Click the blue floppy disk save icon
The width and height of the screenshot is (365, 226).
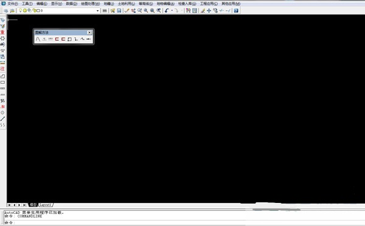click(119, 11)
